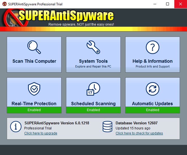Screen dimensions: 187x155
Task: Follow the Click here to upgrade link
Action: click(x=41, y=133)
